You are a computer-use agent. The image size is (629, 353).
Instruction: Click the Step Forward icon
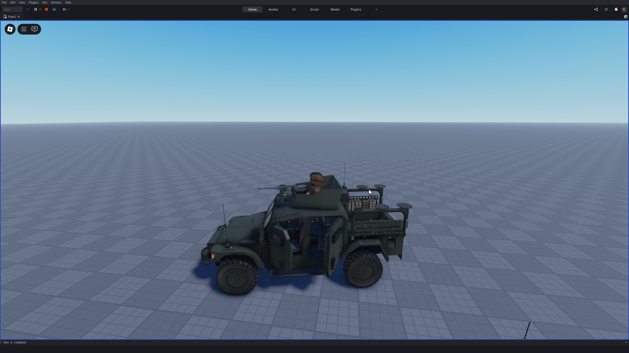[64, 9]
